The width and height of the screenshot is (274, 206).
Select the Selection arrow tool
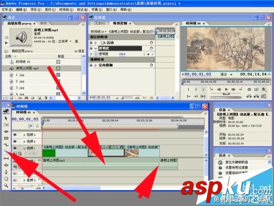point(6,118)
